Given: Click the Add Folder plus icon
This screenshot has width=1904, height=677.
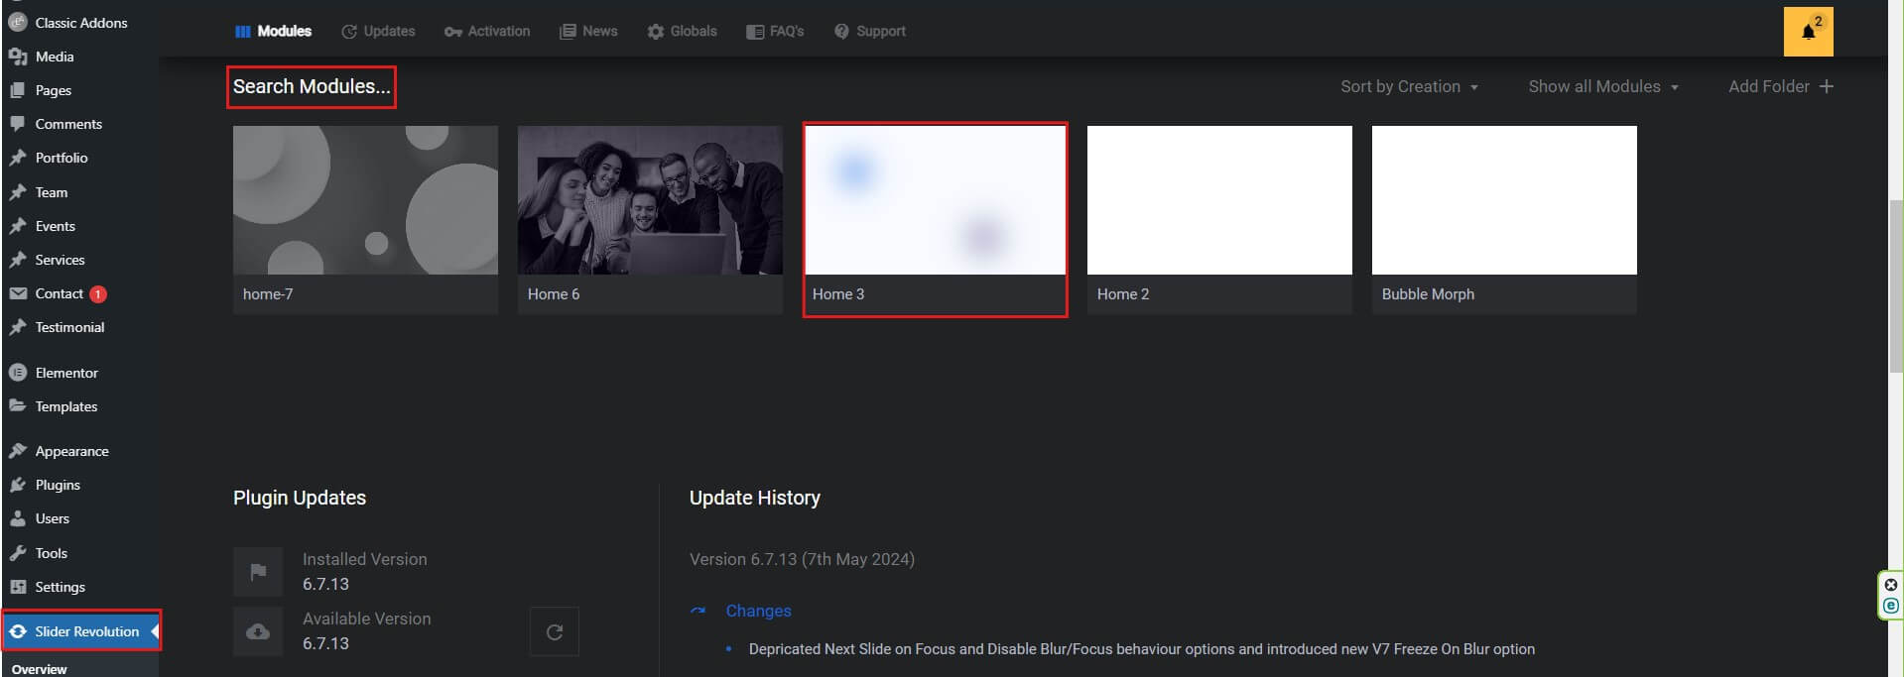Looking at the screenshot, I should pyautogui.click(x=1826, y=86).
